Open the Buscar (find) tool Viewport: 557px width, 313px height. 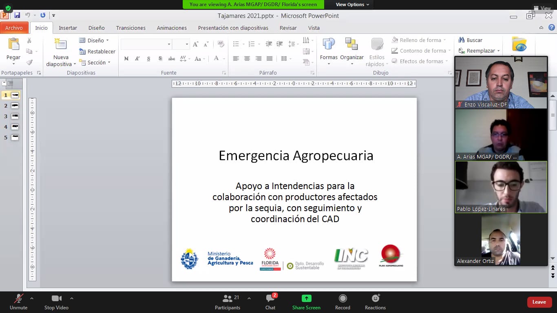[x=475, y=40]
